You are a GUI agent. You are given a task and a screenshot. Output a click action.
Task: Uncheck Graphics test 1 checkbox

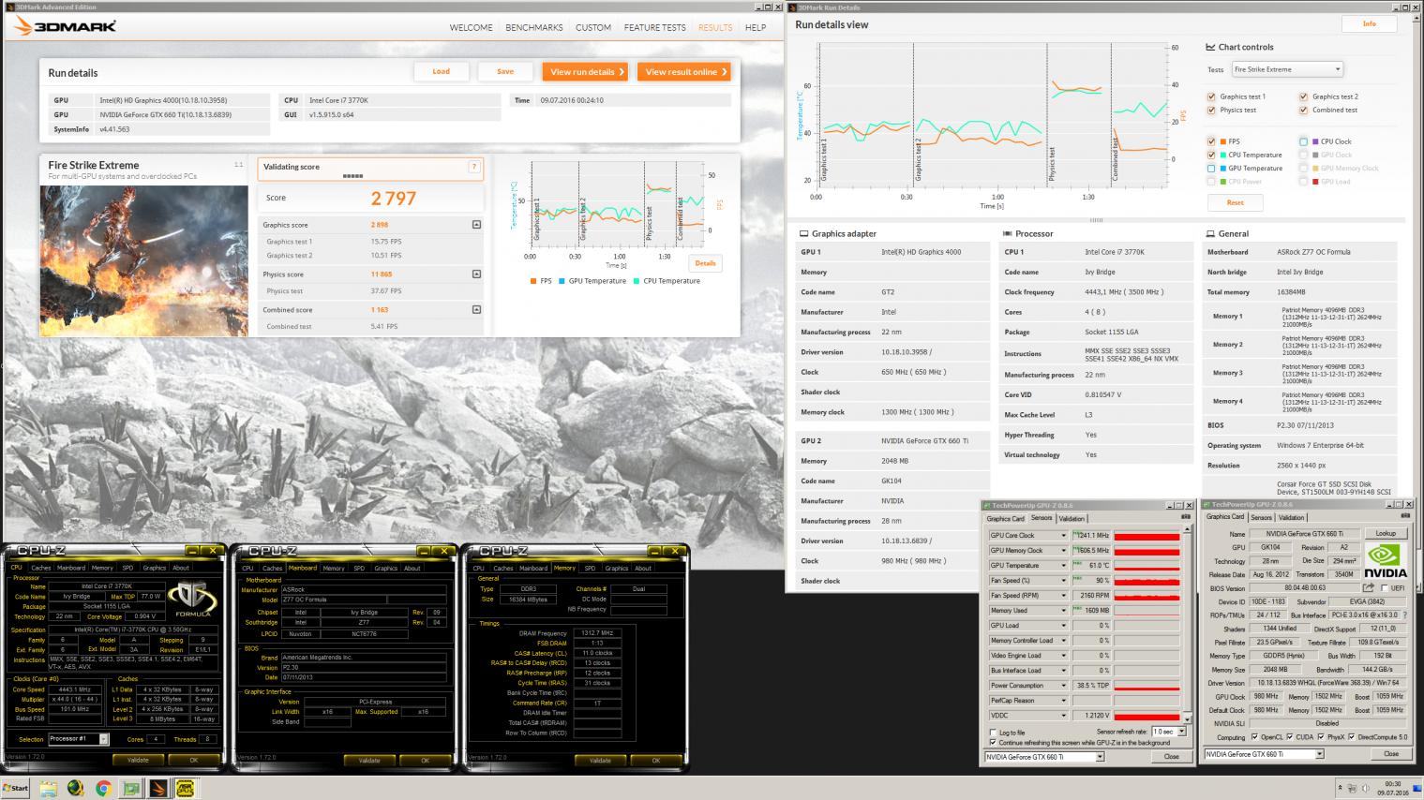(x=1211, y=96)
